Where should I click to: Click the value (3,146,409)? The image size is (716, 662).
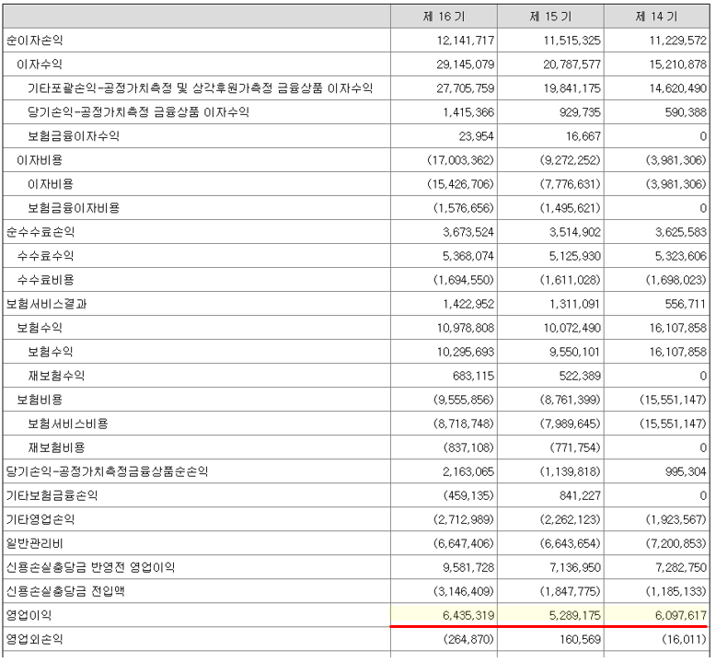(x=464, y=591)
